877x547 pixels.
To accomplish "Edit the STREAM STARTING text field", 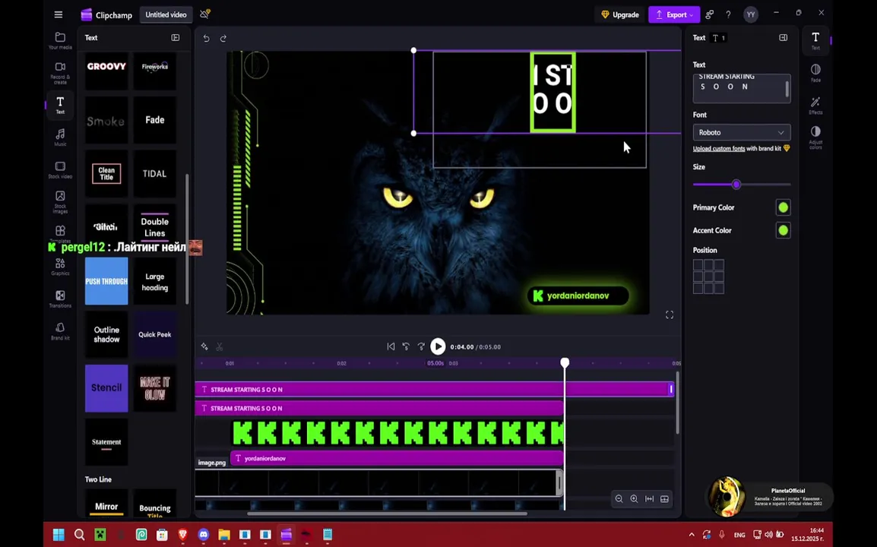I will pos(742,88).
